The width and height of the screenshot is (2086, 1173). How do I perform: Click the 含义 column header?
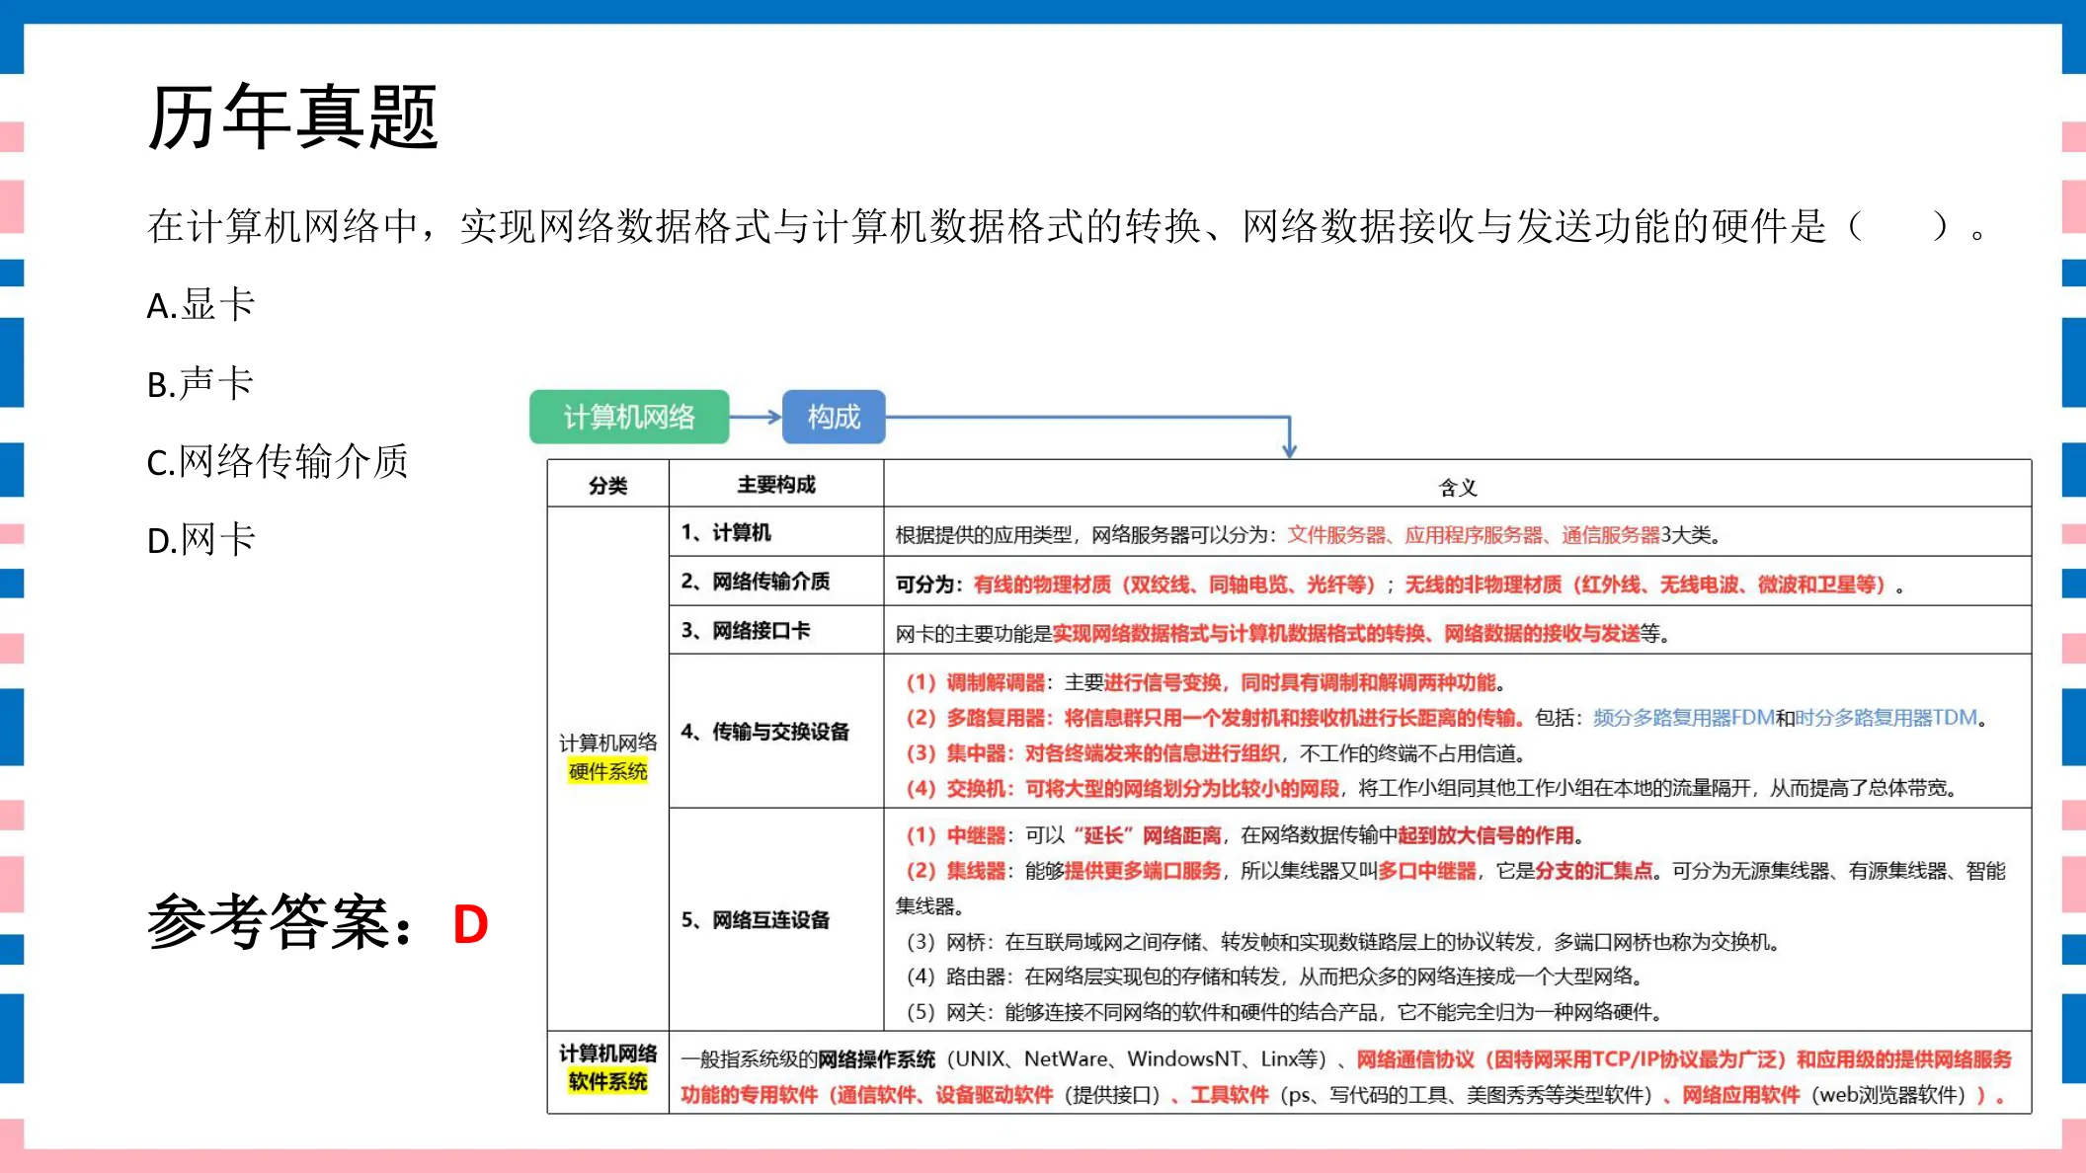[x=1458, y=486]
